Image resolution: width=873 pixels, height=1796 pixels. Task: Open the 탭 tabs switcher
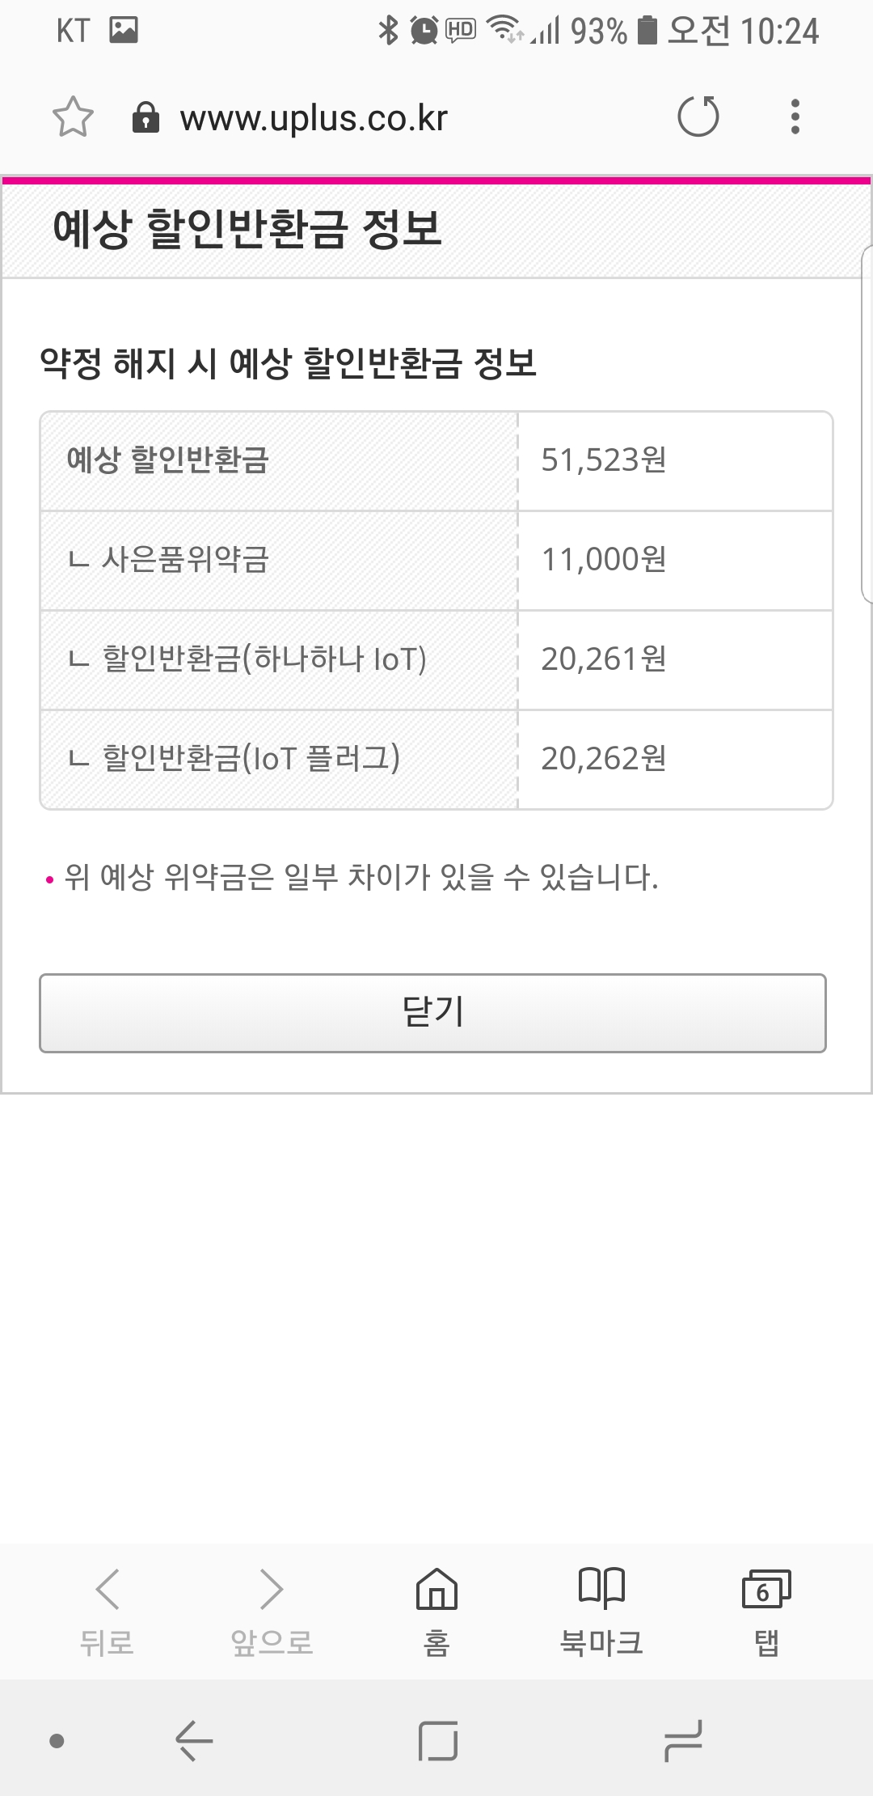click(x=766, y=1610)
